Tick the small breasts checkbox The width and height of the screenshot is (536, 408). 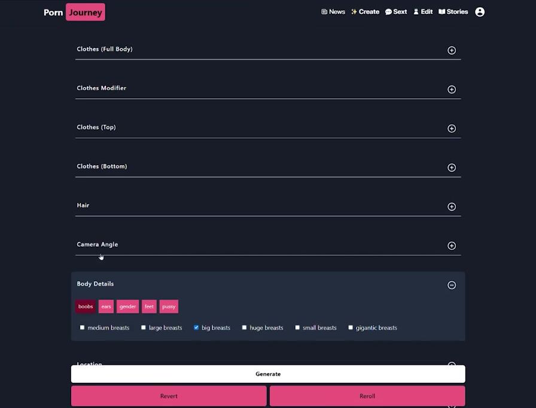[297, 328]
